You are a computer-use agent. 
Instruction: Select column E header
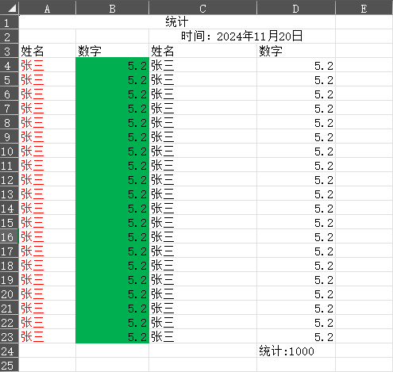click(364, 8)
